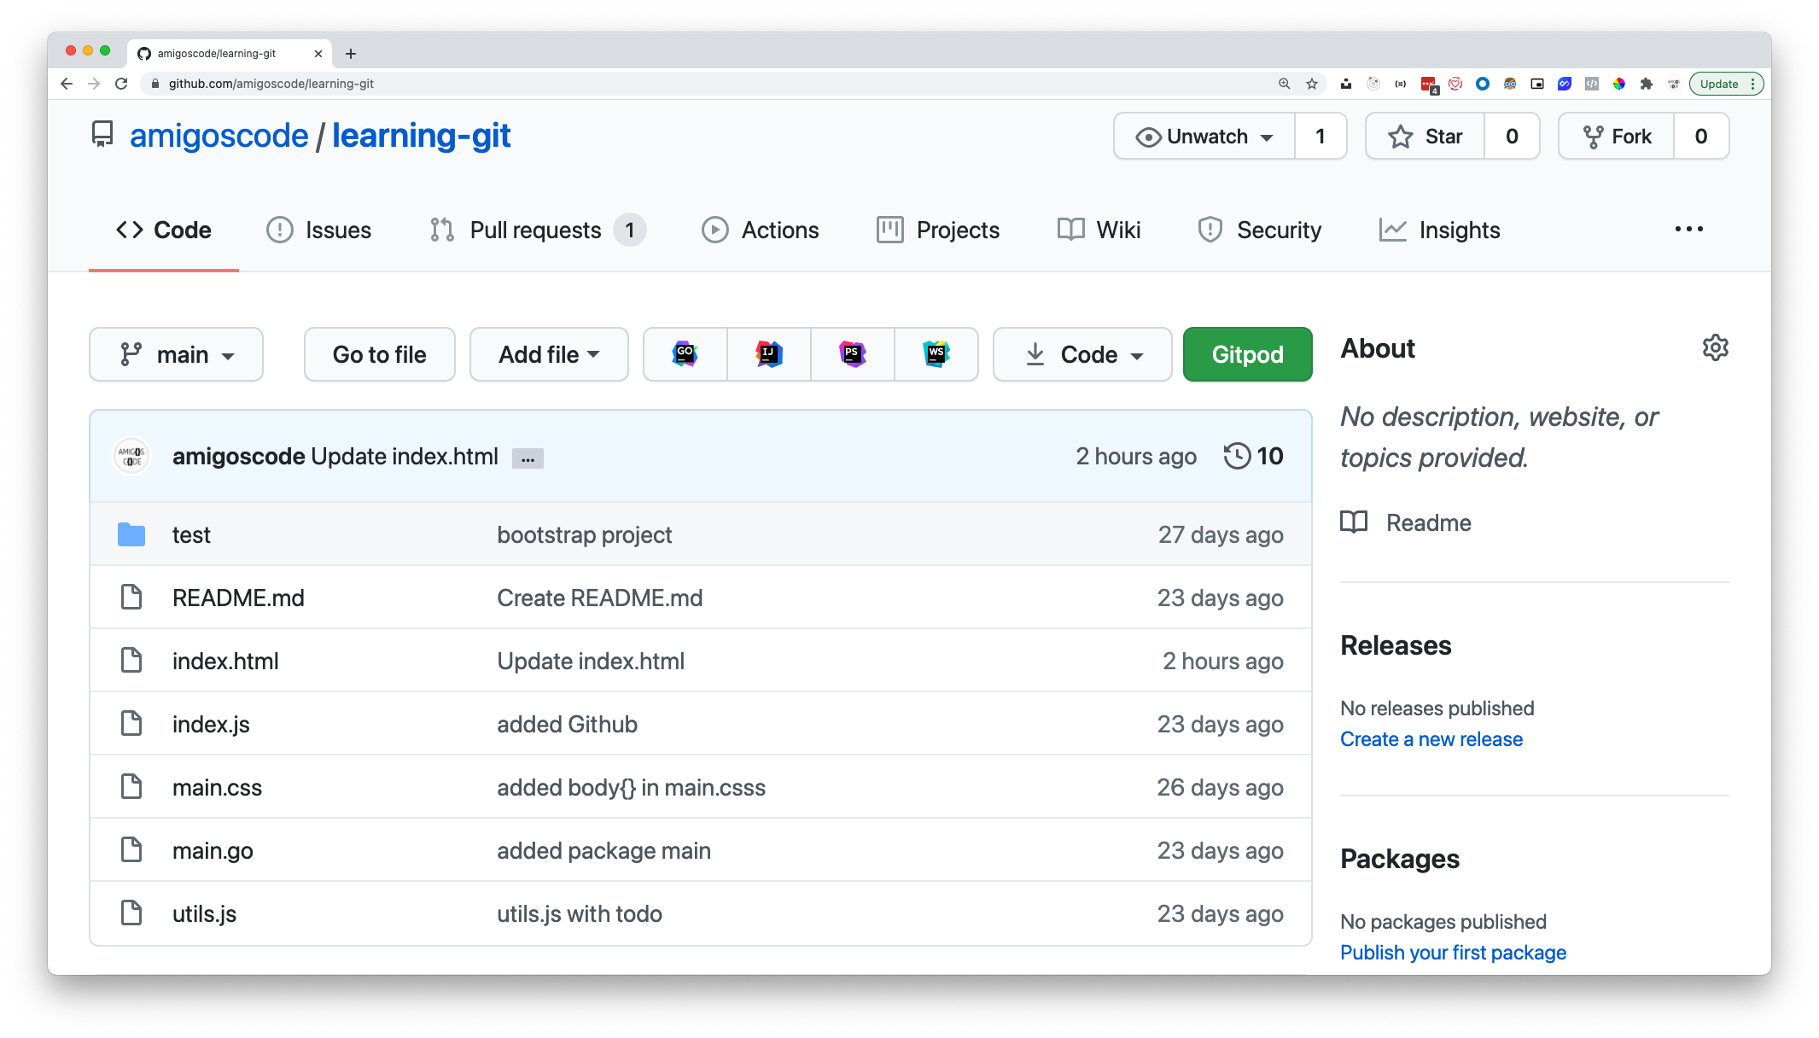Image resolution: width=1819 pixels, height=1038 pixels.
Task: Open the Projects tab
Action: [x=938, y=230]
